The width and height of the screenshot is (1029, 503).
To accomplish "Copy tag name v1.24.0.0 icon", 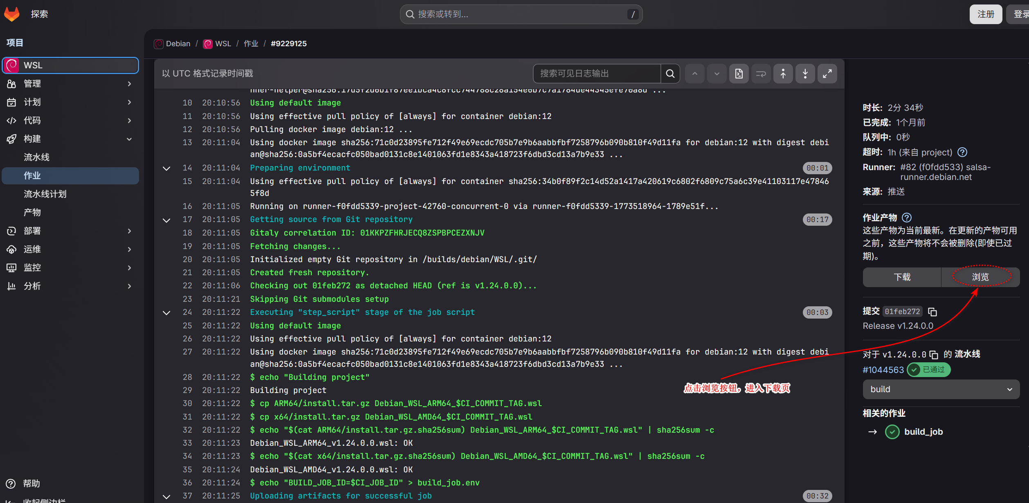I will (934, 355).
